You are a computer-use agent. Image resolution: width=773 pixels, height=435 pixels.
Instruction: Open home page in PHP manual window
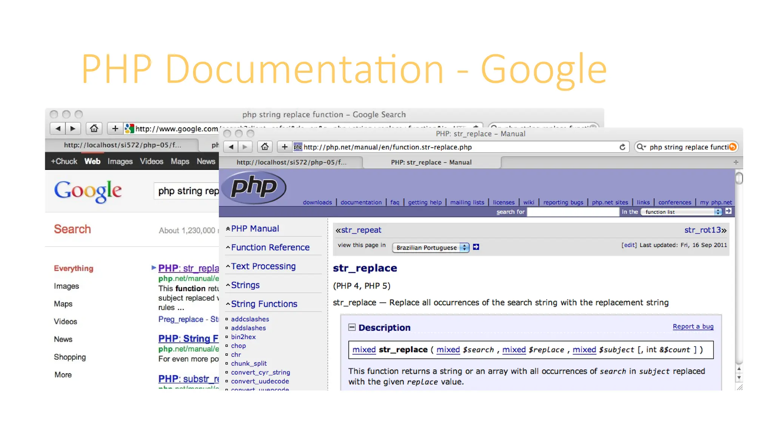265,147
